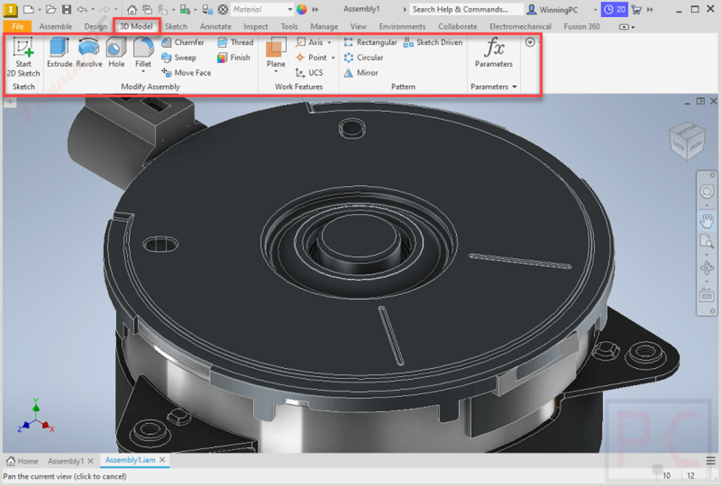
Task: Expand the Fillet dropdown arrow
Action: point(143,72)
